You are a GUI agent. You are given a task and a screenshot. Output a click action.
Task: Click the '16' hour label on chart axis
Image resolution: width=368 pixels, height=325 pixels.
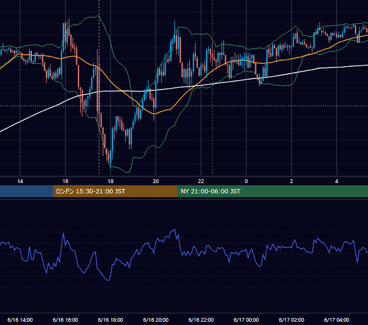(x=65, y=181)
